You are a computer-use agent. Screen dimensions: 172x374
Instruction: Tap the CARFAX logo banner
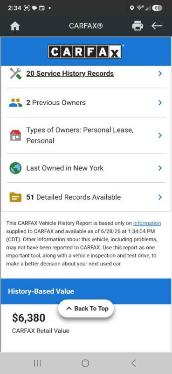85,51
